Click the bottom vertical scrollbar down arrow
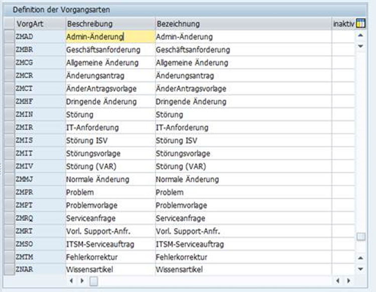Image resolution: width=376 pixels, height=292 pixels. [x=360, y=269]
